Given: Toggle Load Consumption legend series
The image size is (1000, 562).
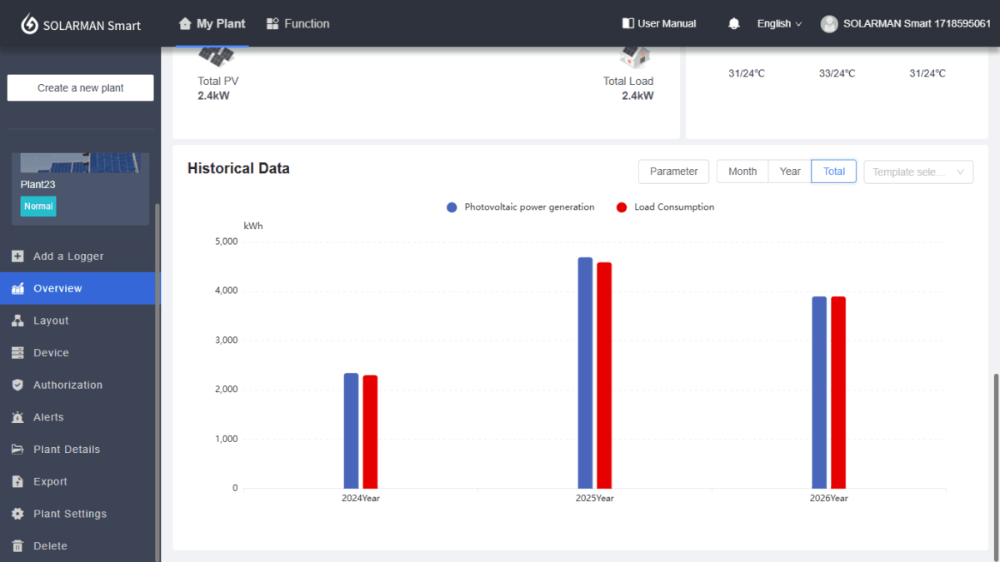Looking at the screenshot, I should tap(665, 207).
